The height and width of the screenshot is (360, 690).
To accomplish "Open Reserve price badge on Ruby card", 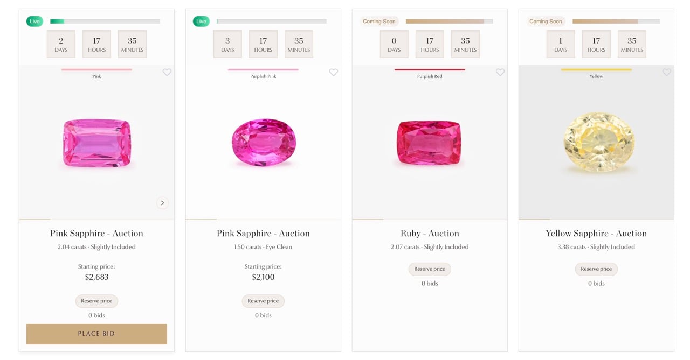I will click(430, 269).
